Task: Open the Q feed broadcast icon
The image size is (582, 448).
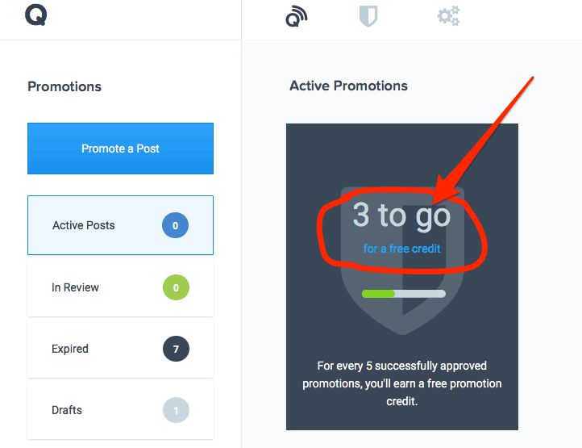Action: 296,16
